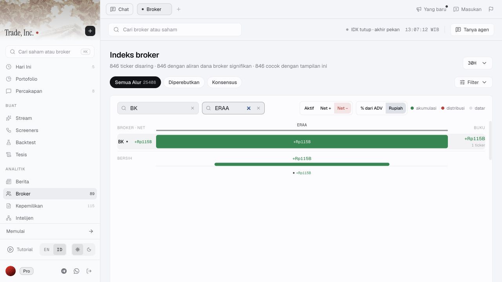Click the logout icon in sidebar footer
Image resolution: width=502 pixels, height=282 pixels.
point(89,271)
